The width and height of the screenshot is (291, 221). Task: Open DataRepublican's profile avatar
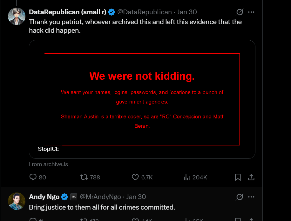(x=17, y=16)
